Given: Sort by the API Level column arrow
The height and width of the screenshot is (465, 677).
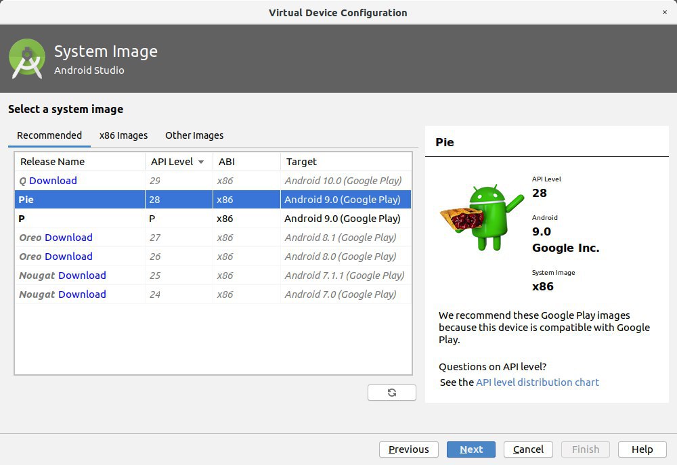Looking at the screenshot, I should point(201,162).
